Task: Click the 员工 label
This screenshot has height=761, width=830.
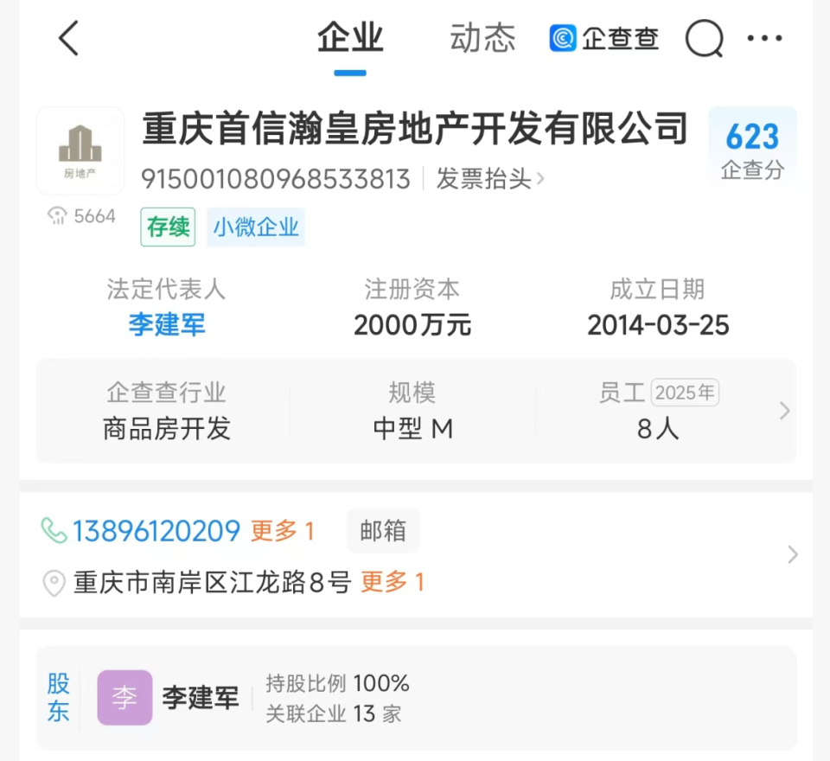Action: (622, 393)
